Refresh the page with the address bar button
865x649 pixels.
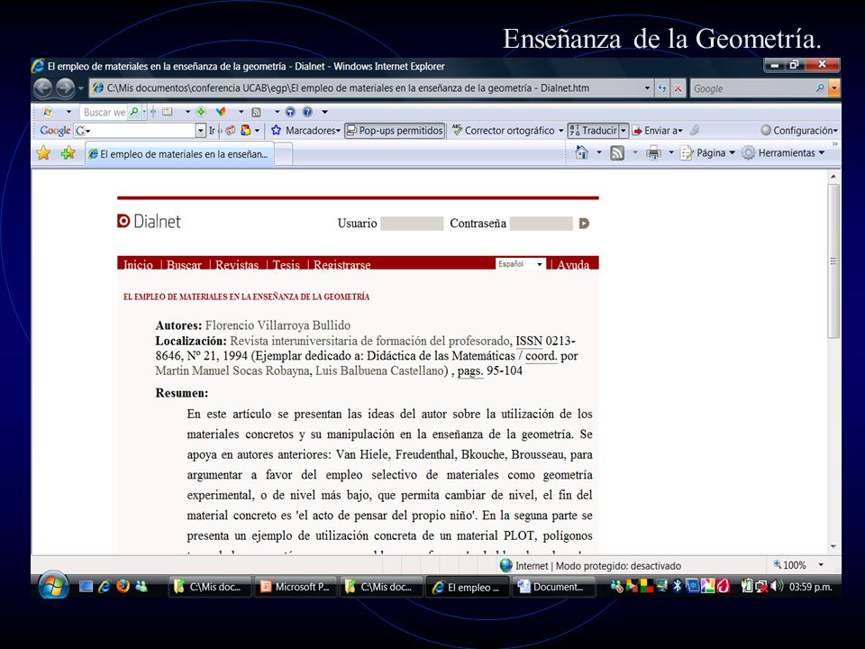coord(662,88)
